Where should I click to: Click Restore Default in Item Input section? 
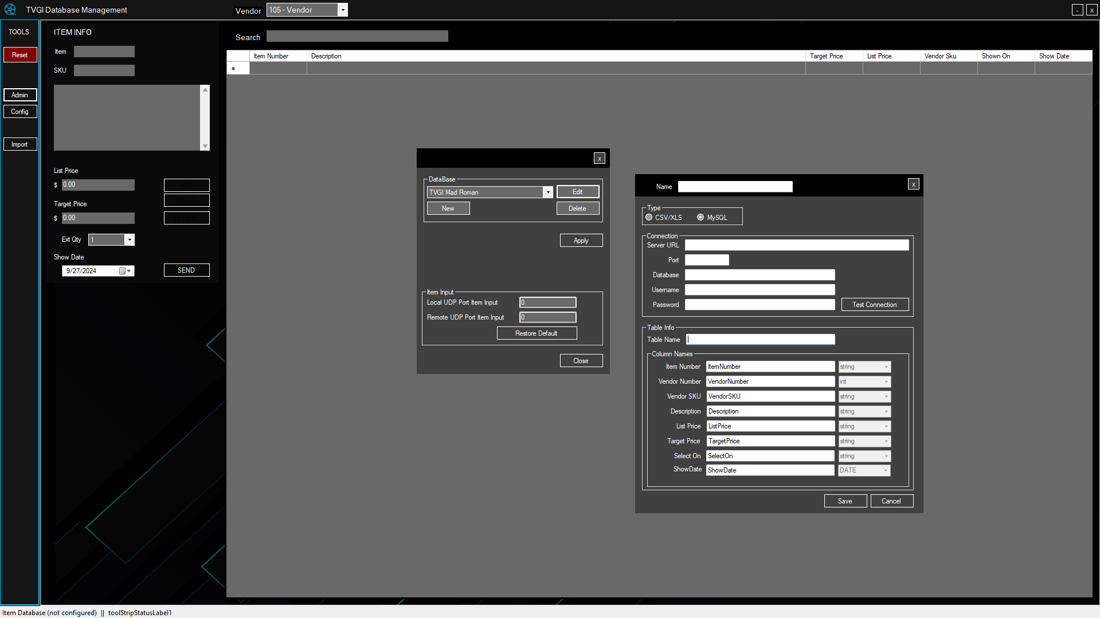click(x=536, y=333)
